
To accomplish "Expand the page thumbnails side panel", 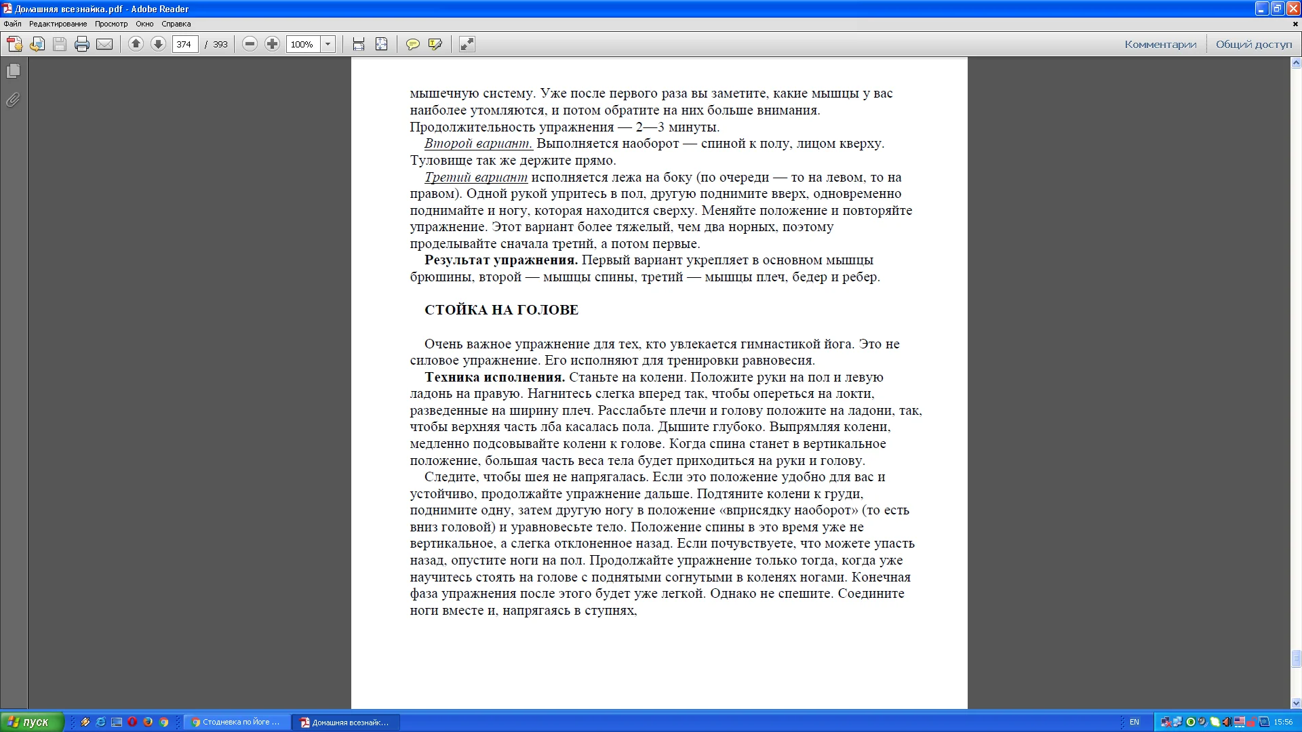I will point(13,71).
